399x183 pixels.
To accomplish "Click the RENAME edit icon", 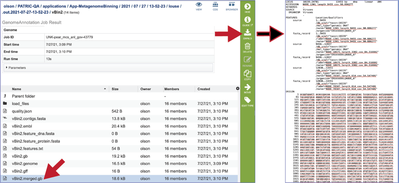I will [247, 60].
